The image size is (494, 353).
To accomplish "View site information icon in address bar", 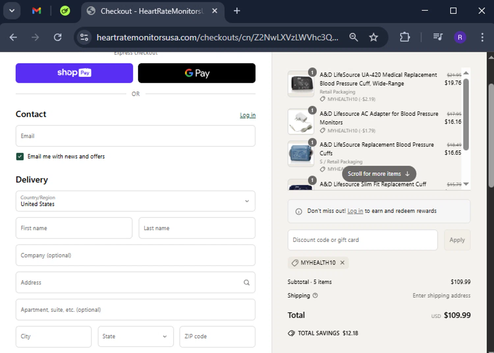I will coord(84,37).
